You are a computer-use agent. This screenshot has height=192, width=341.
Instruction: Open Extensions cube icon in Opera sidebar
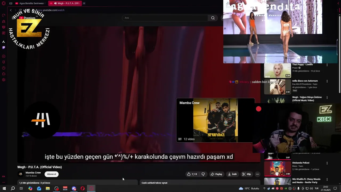(4, 74)
